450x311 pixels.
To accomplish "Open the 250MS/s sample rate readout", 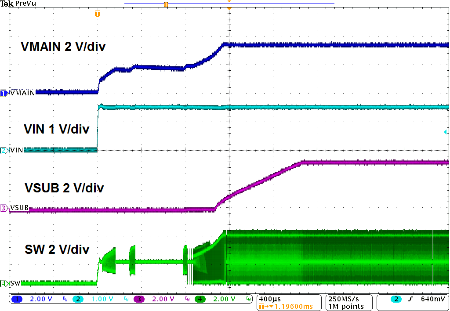I will pyautogui.click(x=346, y=299).
